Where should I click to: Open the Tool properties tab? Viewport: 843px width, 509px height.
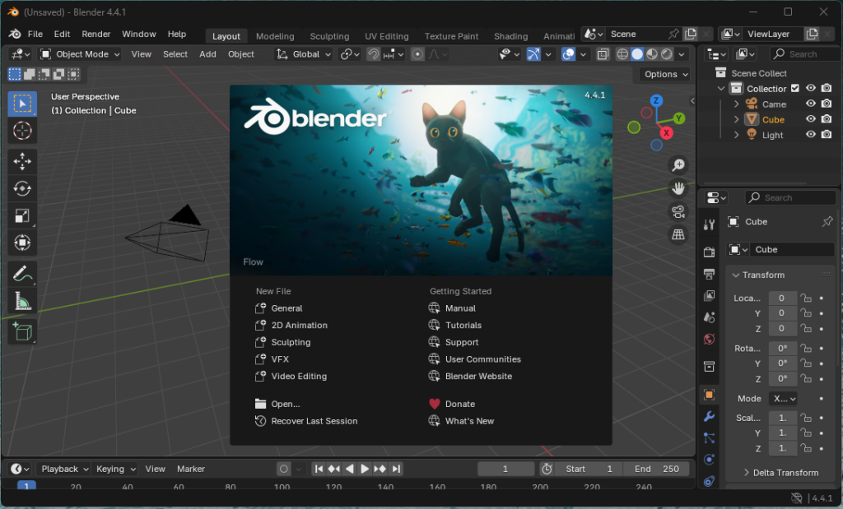(x=709, y=225)
